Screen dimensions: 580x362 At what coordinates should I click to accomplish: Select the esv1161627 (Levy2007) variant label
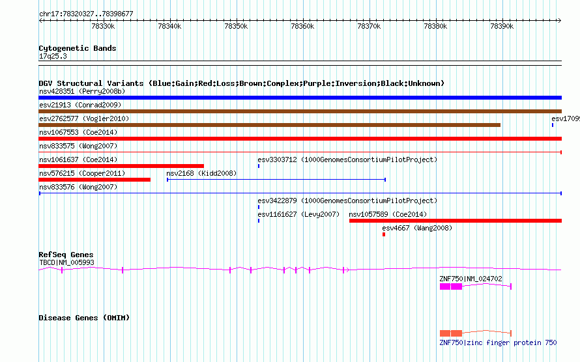coord(298,214)
